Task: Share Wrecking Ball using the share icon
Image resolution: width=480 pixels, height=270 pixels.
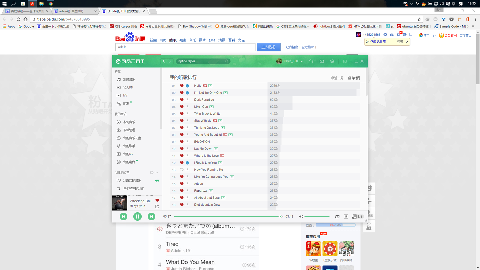Action: point(157,206)
